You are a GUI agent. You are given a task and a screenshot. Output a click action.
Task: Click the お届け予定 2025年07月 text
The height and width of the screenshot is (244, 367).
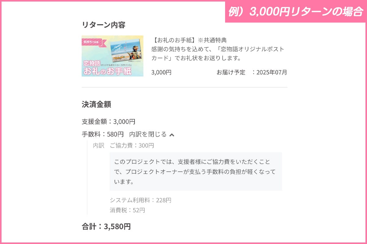(x=252, y=72)
